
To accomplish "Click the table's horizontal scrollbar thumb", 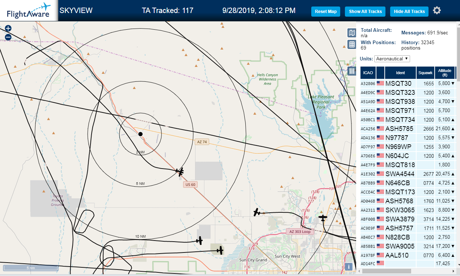I will (x=387, y=271).
